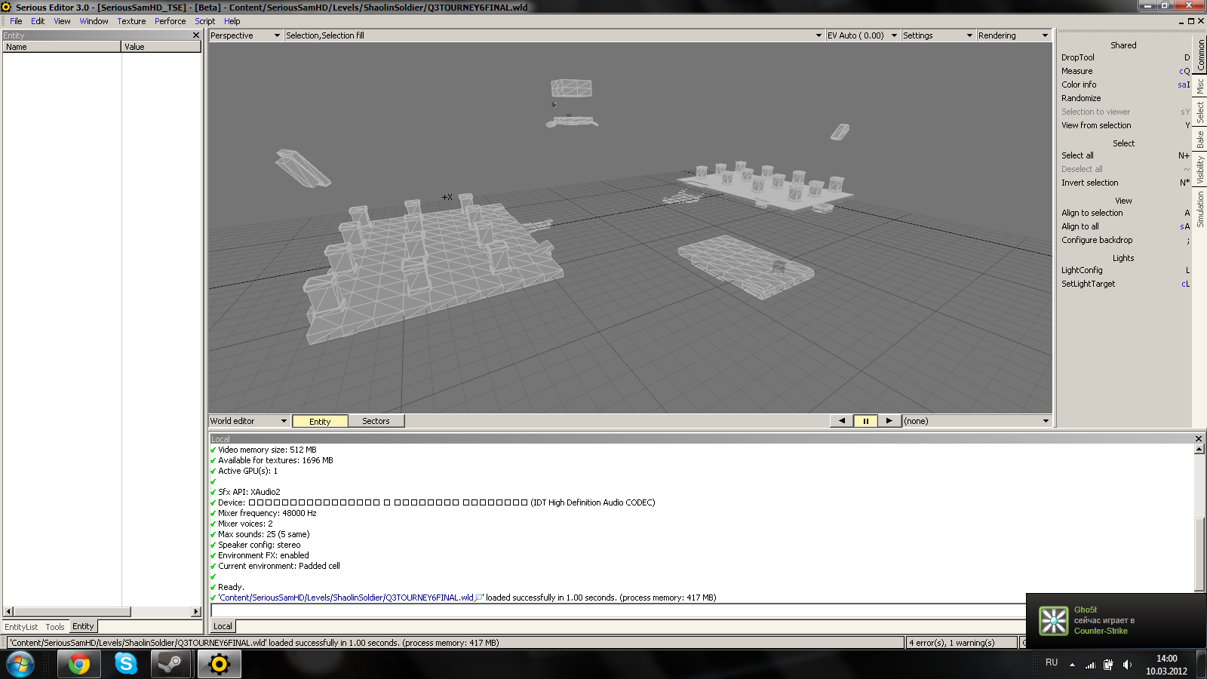Open Steam from taskbar
The width and height of the screenshot is (1207, 679).
pos(170,665)
